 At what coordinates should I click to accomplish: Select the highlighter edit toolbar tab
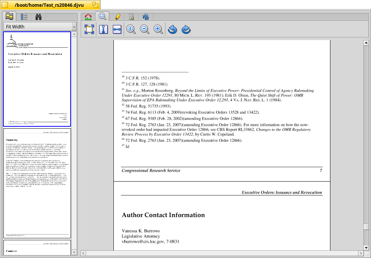(117, 17)
